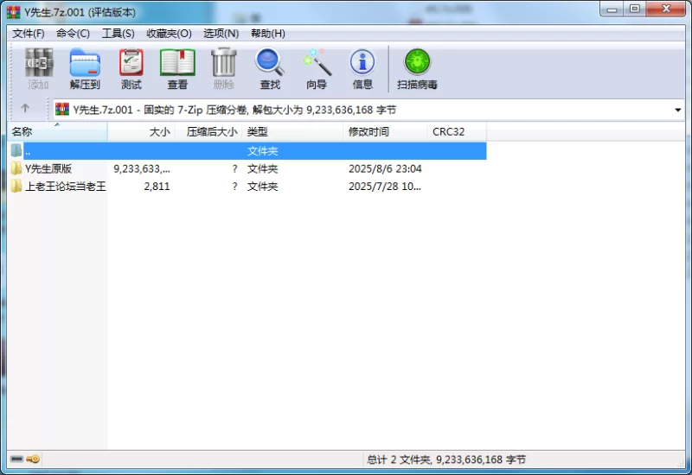Screen dimensions: 692x475
Task: Open the 命令(C) menu
Action: point(73,34)
